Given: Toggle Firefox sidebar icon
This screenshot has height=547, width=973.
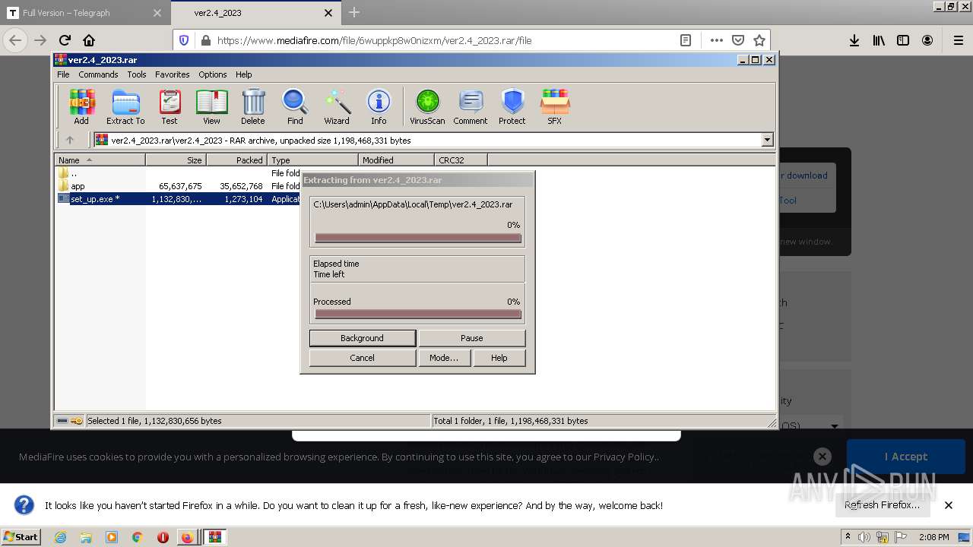Looking at the screenshot, I should tap(903, 40).
